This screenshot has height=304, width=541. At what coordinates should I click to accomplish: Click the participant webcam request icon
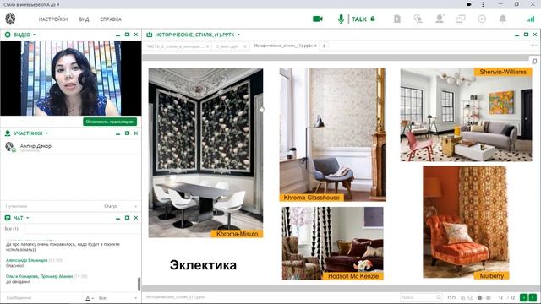440,19
